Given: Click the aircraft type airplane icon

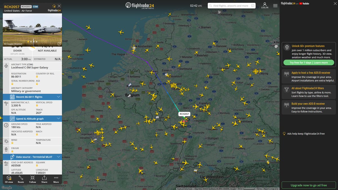Looking at the screenshot, I should point(6,66).
